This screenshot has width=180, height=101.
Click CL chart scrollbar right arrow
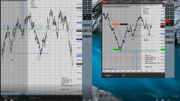click(164, 73)
